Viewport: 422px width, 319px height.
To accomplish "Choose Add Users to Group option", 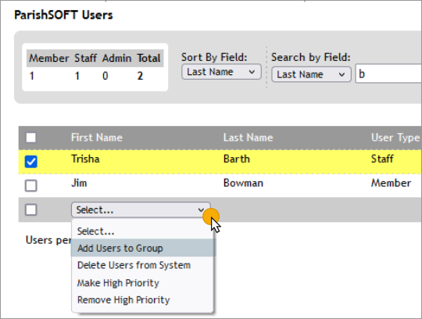I will click(x=143, y=248).
